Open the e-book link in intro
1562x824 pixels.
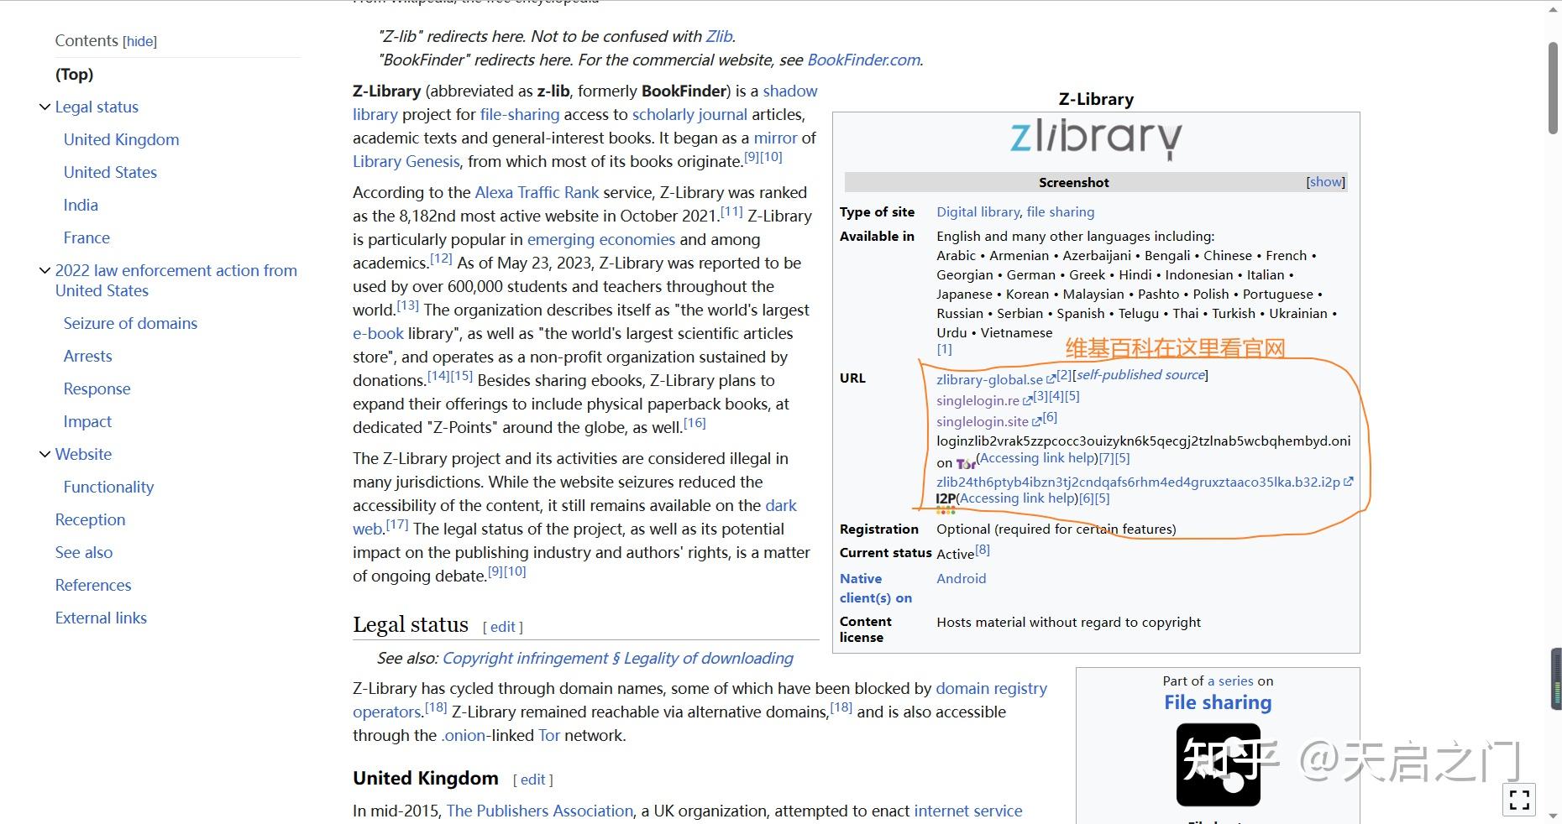[x=378, y=333]
